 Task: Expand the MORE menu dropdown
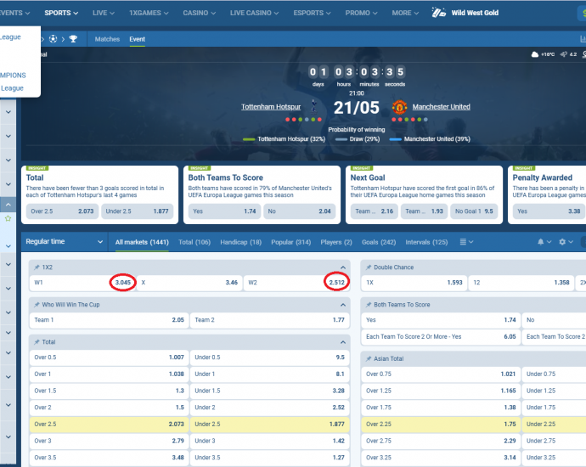(x=405, y=13)
